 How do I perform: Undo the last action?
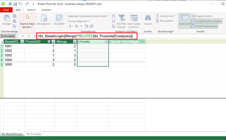[x=20, y=4]
